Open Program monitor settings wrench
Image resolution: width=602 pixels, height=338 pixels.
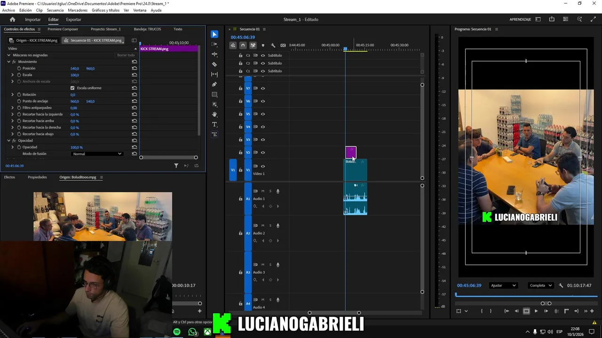point(561,285)
